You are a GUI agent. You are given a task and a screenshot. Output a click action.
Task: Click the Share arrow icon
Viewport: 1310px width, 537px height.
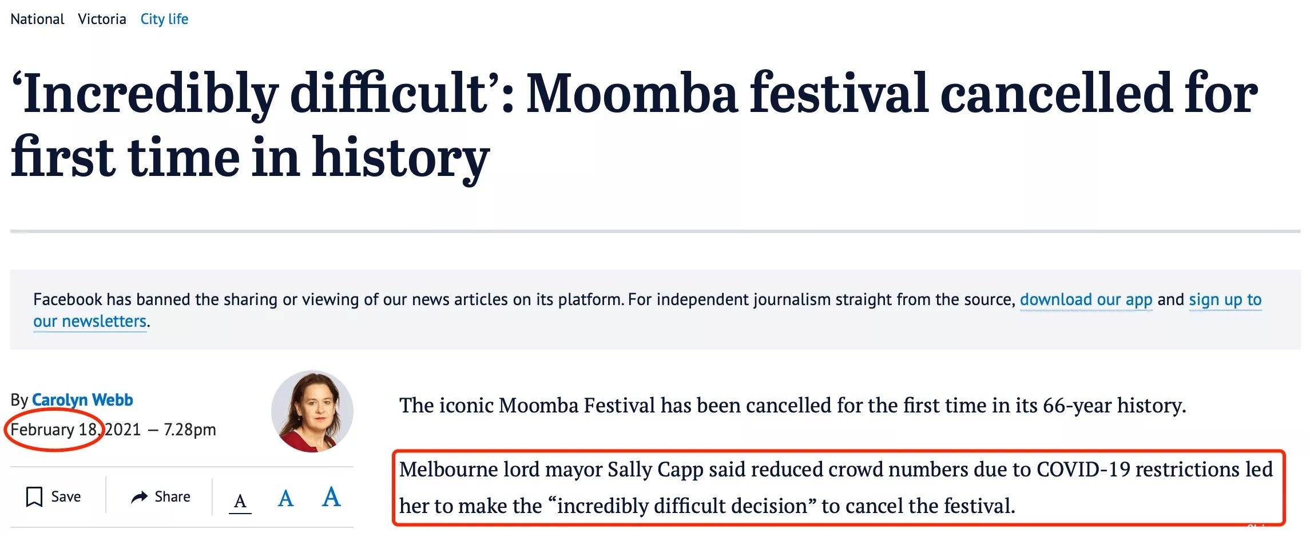(x=139, y=497)
